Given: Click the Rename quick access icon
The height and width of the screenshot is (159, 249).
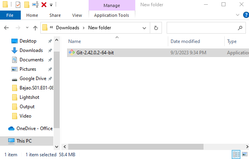Looking at the screenshot, I should 35,5.
